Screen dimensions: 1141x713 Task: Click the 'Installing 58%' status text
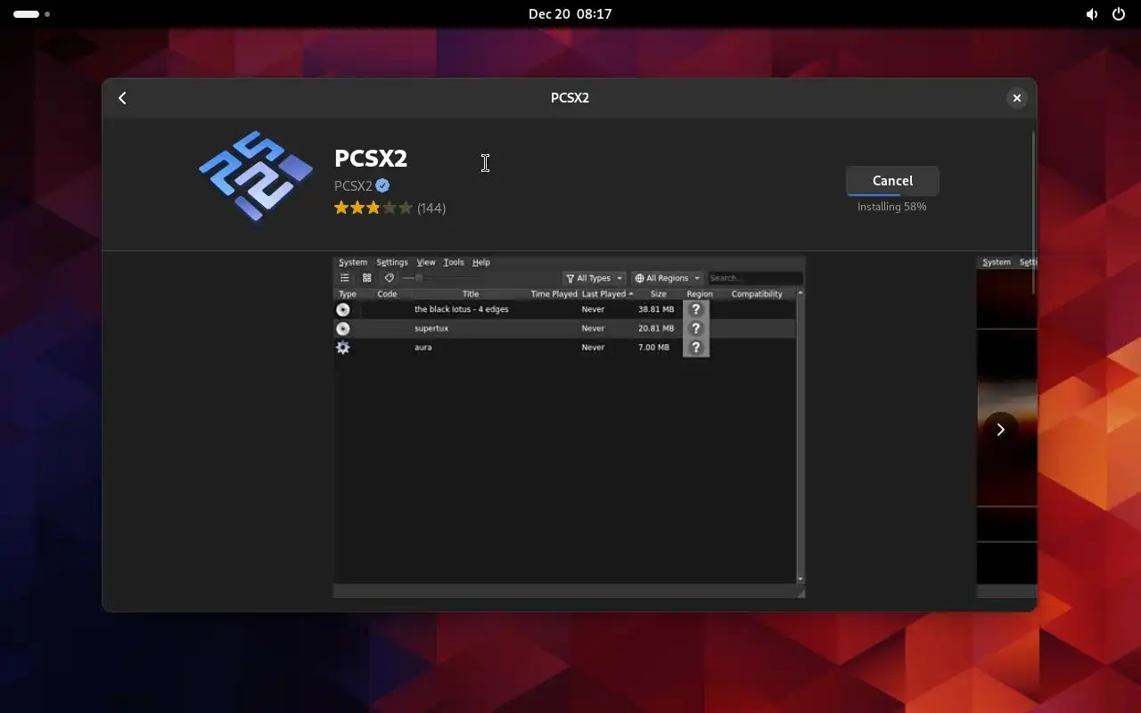pos(892,207)
